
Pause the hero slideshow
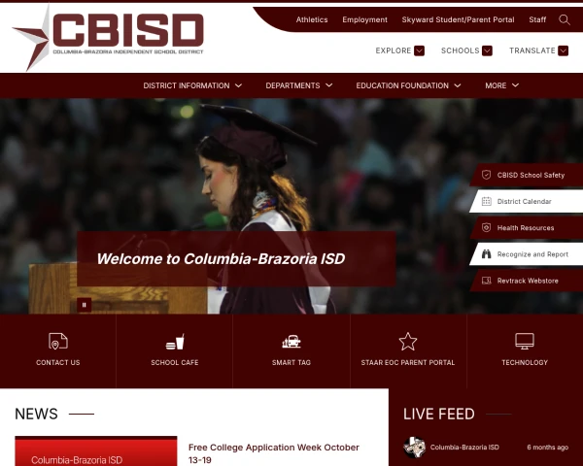[84, 305]
